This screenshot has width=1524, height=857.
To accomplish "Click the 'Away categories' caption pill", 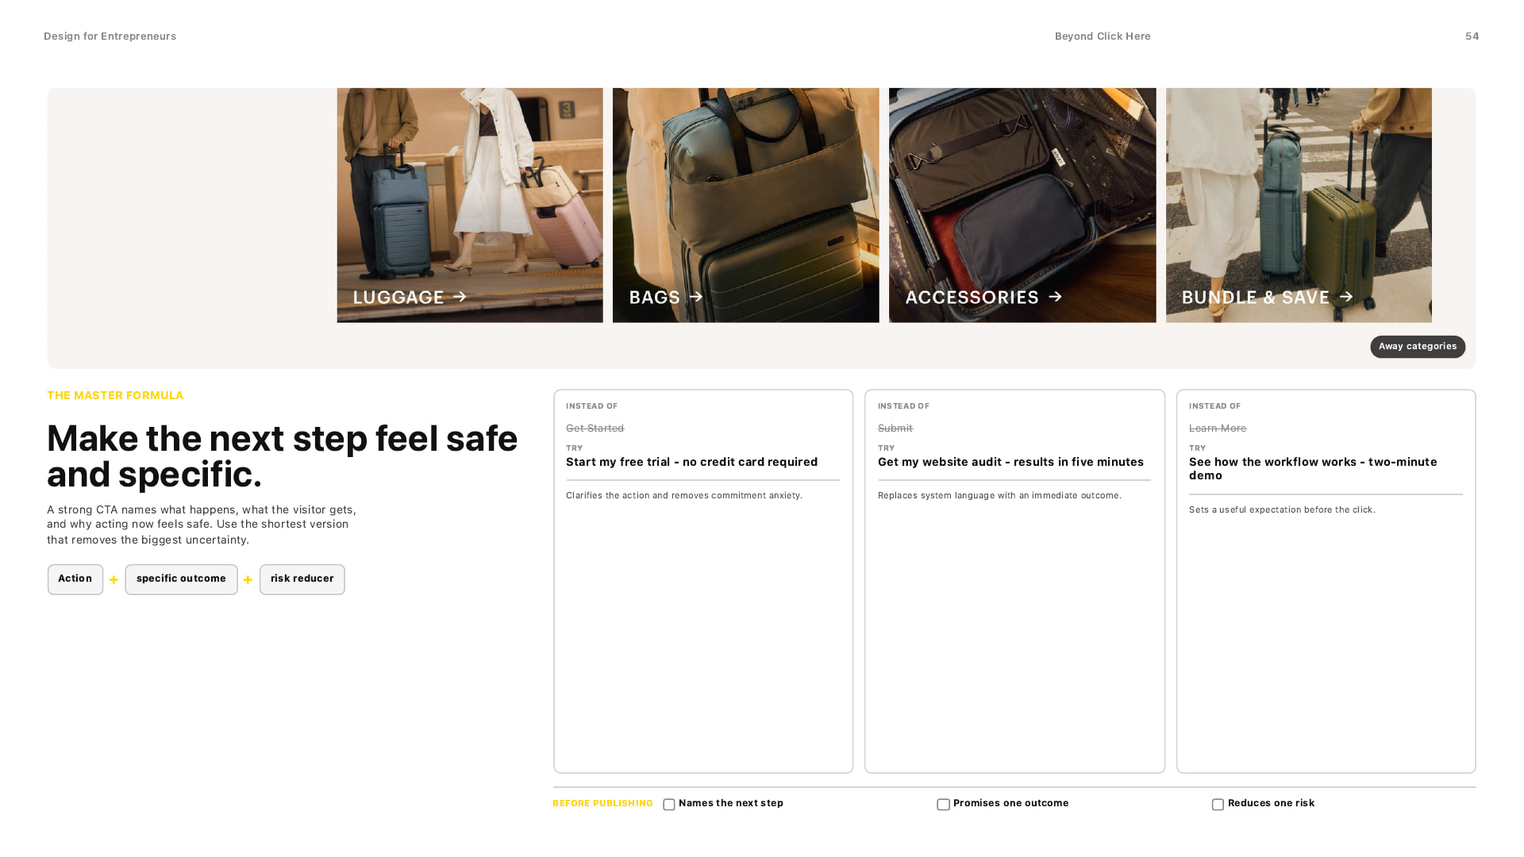I will click(x=1418, y=347).
